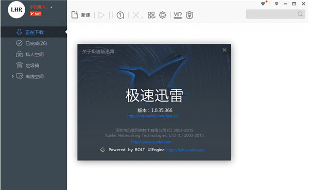Image resolution: width=309 pixels, height=190 pixels.
Task: Open the main menu dropdown in the title bar
Action: tap(277, 4)
